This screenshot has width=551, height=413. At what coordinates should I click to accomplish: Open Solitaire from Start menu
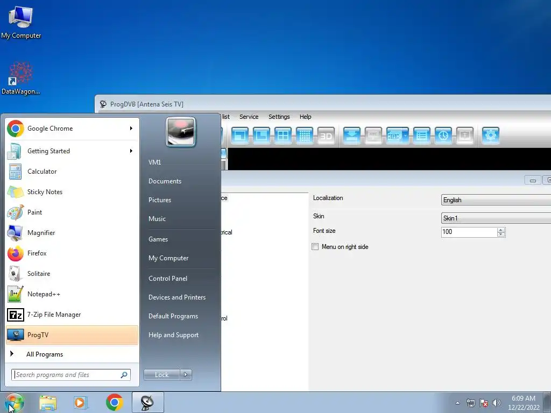72,274
